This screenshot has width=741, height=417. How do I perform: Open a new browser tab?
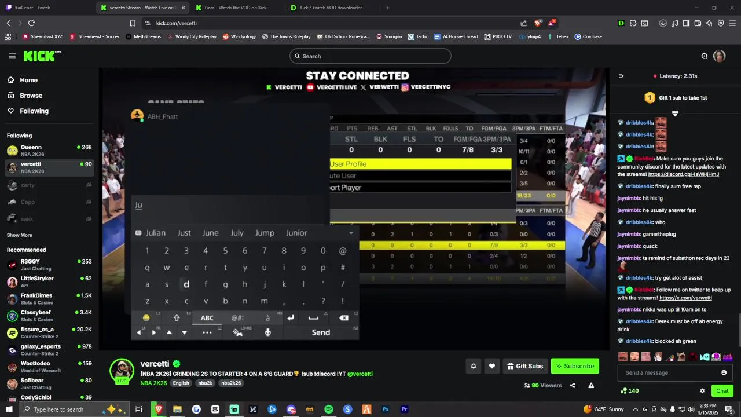[387, 8]
